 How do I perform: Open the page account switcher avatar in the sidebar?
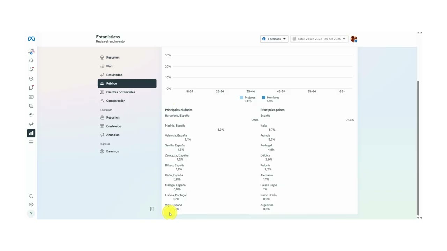[x=31, y=52]
